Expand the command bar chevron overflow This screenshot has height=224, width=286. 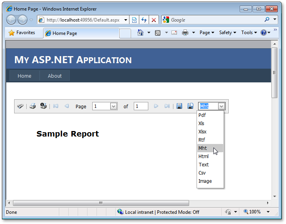point(275,29)
